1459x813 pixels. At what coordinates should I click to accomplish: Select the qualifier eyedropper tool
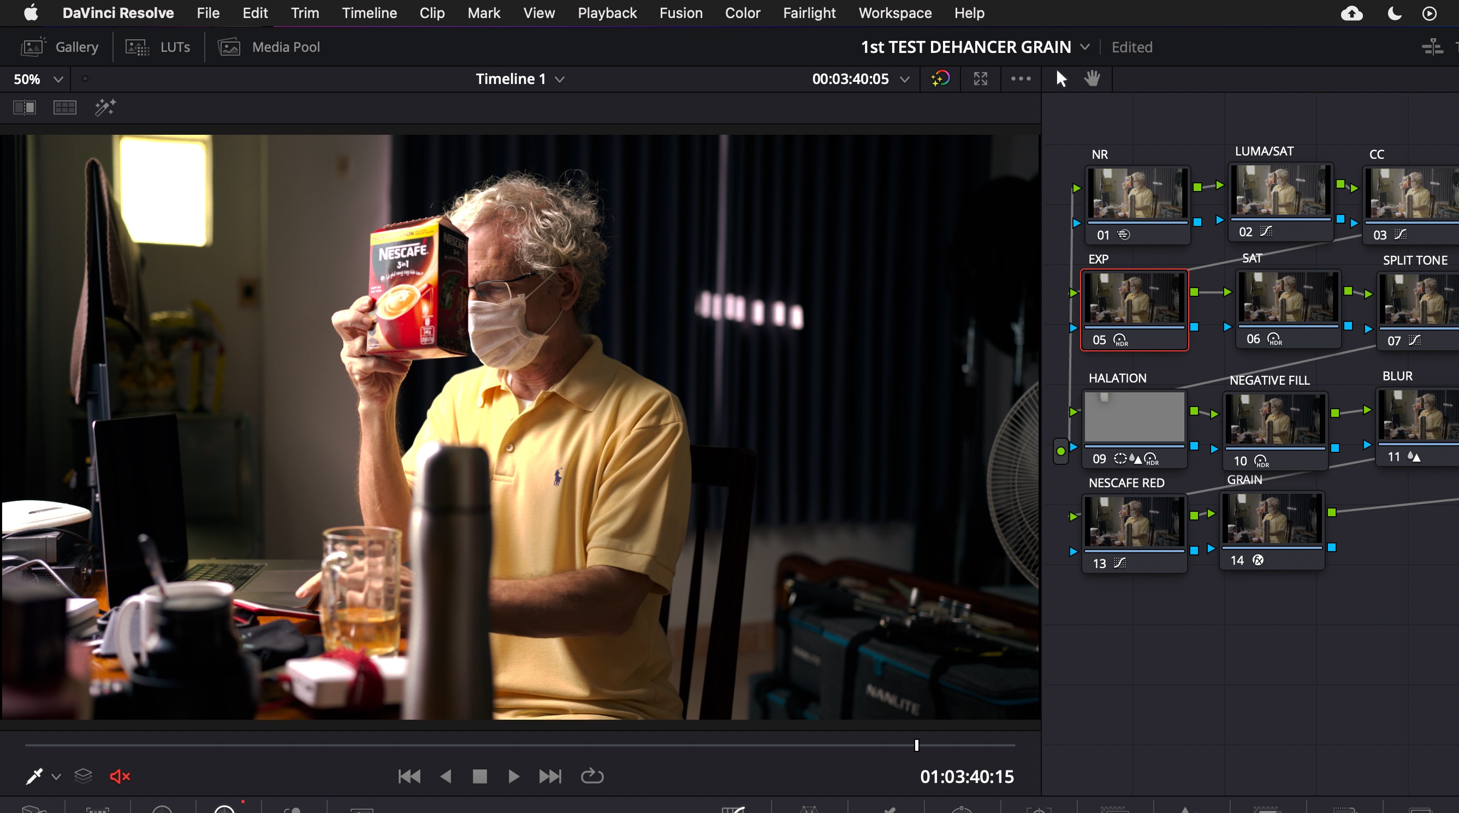[x=34, y=776]
